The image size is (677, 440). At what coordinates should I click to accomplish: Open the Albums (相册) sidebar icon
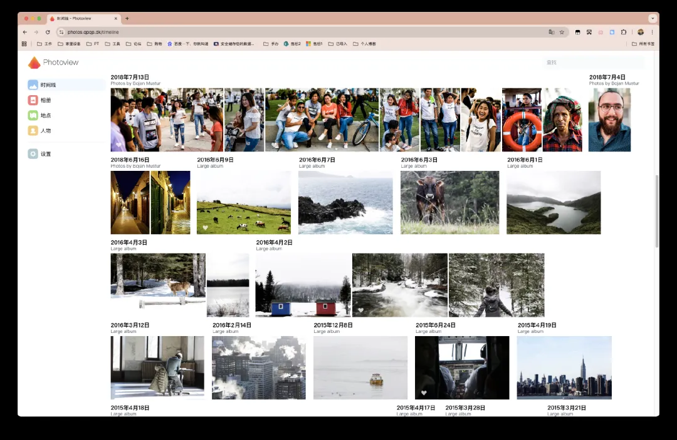click(33, 100)
